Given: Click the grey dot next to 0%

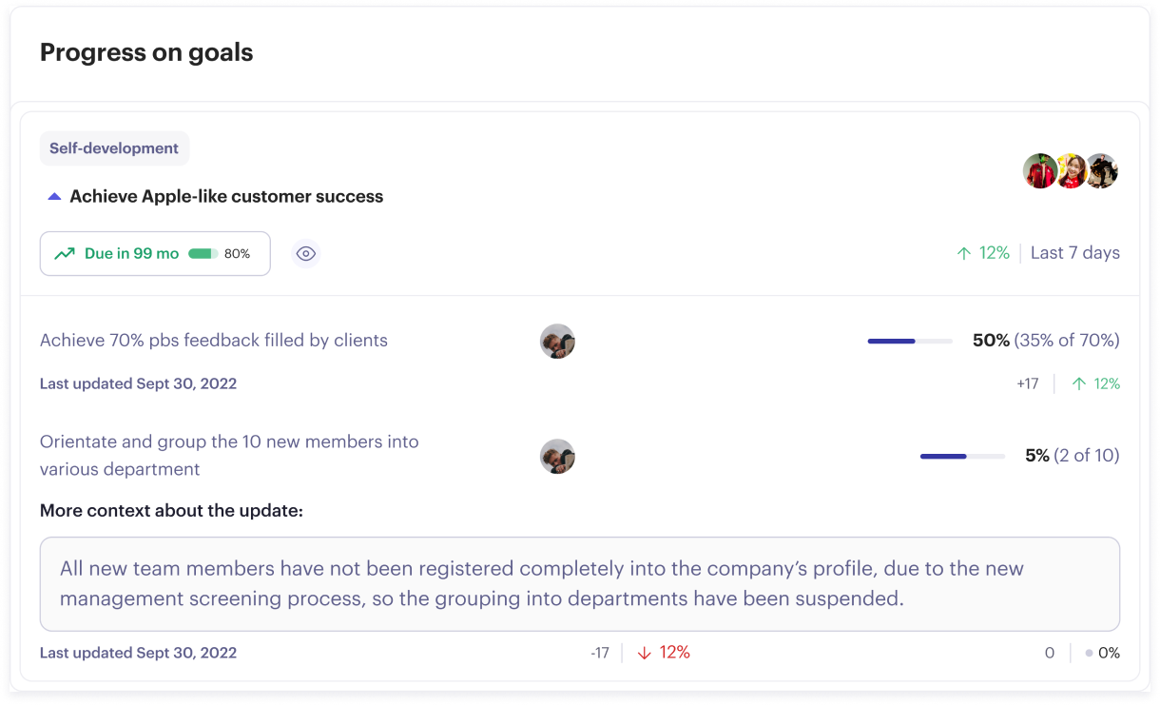Looking at the screenshot, I should [x=1089, y=654].
